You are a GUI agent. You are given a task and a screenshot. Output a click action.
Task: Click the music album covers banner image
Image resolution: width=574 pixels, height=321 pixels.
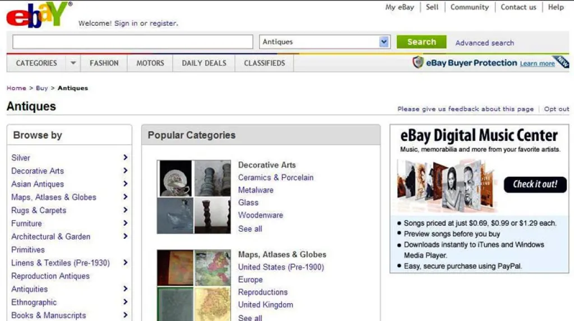coord(447,186)
